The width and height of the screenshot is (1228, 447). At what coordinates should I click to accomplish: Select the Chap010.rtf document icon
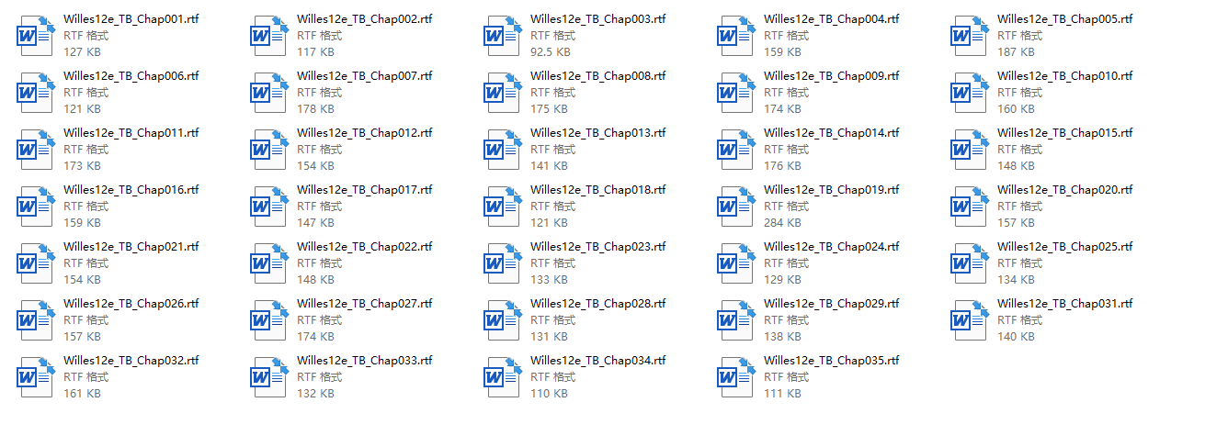click(970, 92)
